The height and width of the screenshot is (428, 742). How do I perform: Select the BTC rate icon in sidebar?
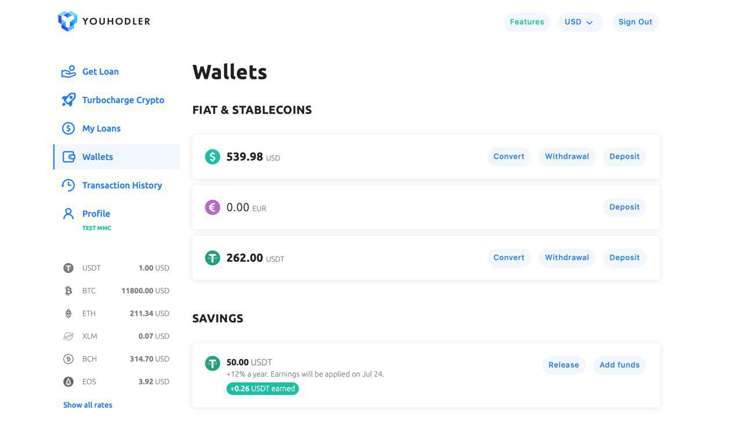coord(68,291)
